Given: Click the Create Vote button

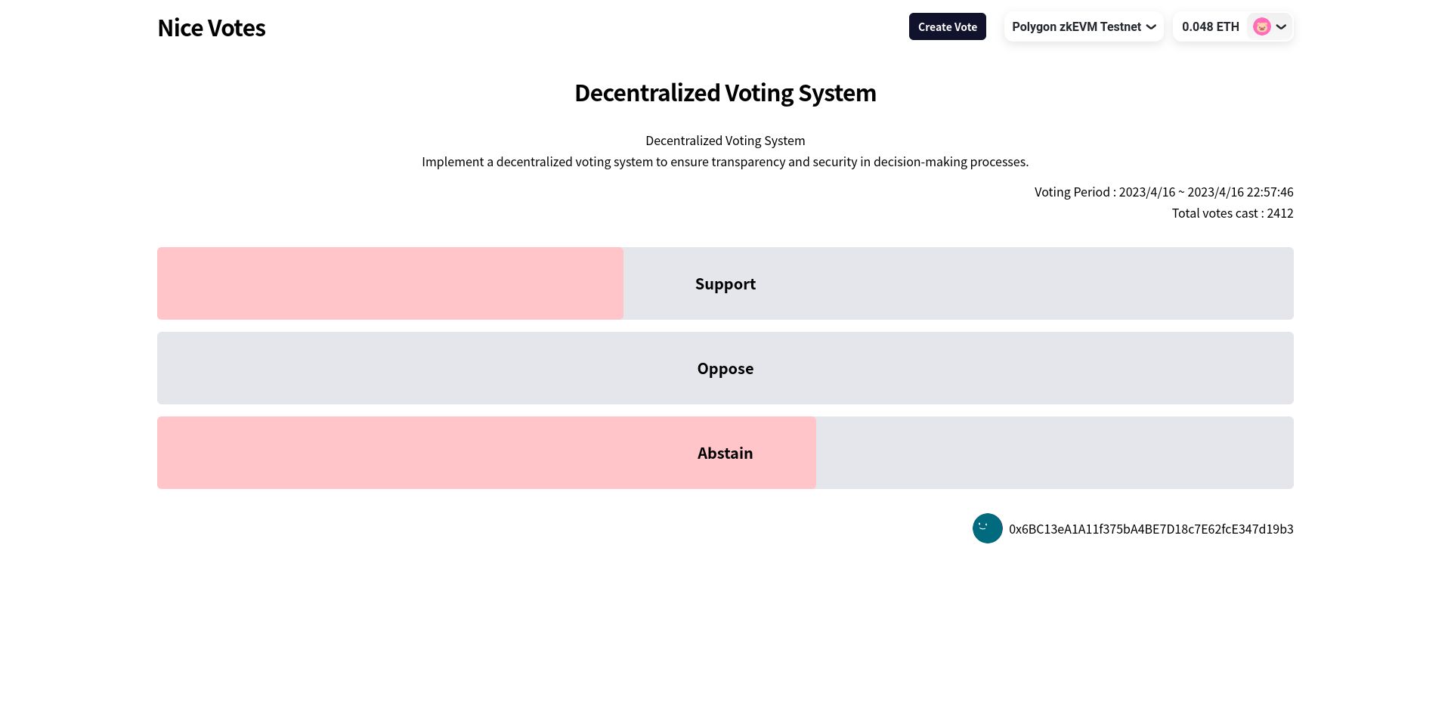Looking at the screenshot, I should (x=947, y=26).
